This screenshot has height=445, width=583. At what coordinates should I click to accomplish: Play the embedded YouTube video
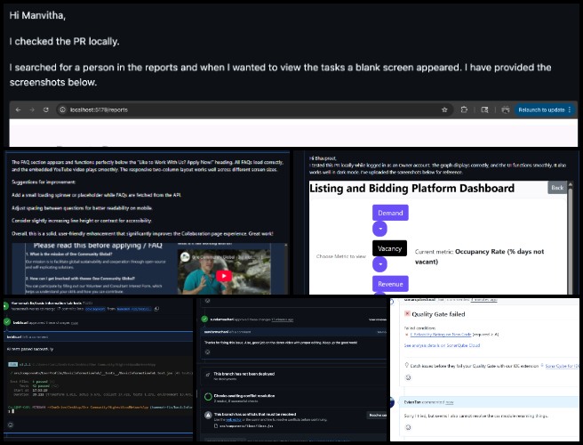click(x=223, y=276)
